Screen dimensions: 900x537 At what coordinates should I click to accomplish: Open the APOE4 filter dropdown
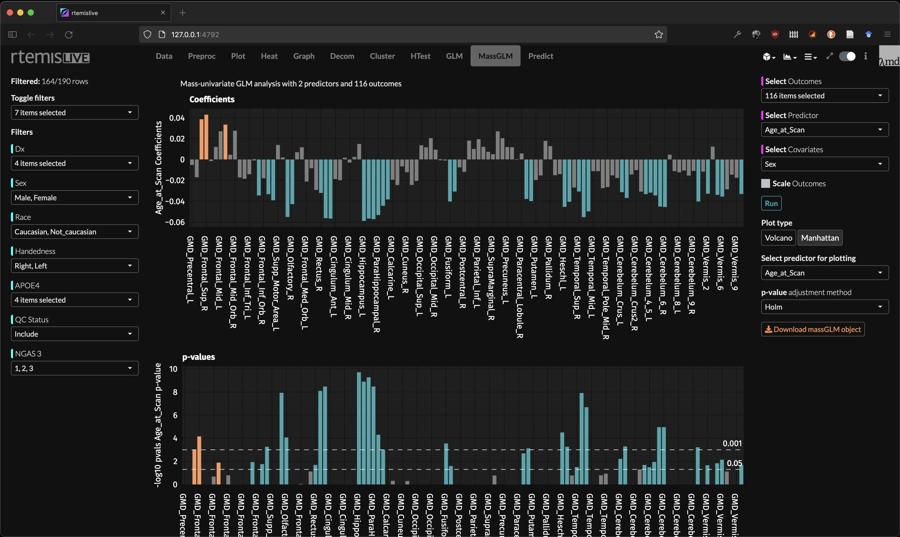(74, 300)
